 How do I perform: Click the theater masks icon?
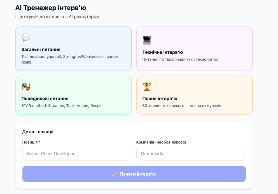26,87
